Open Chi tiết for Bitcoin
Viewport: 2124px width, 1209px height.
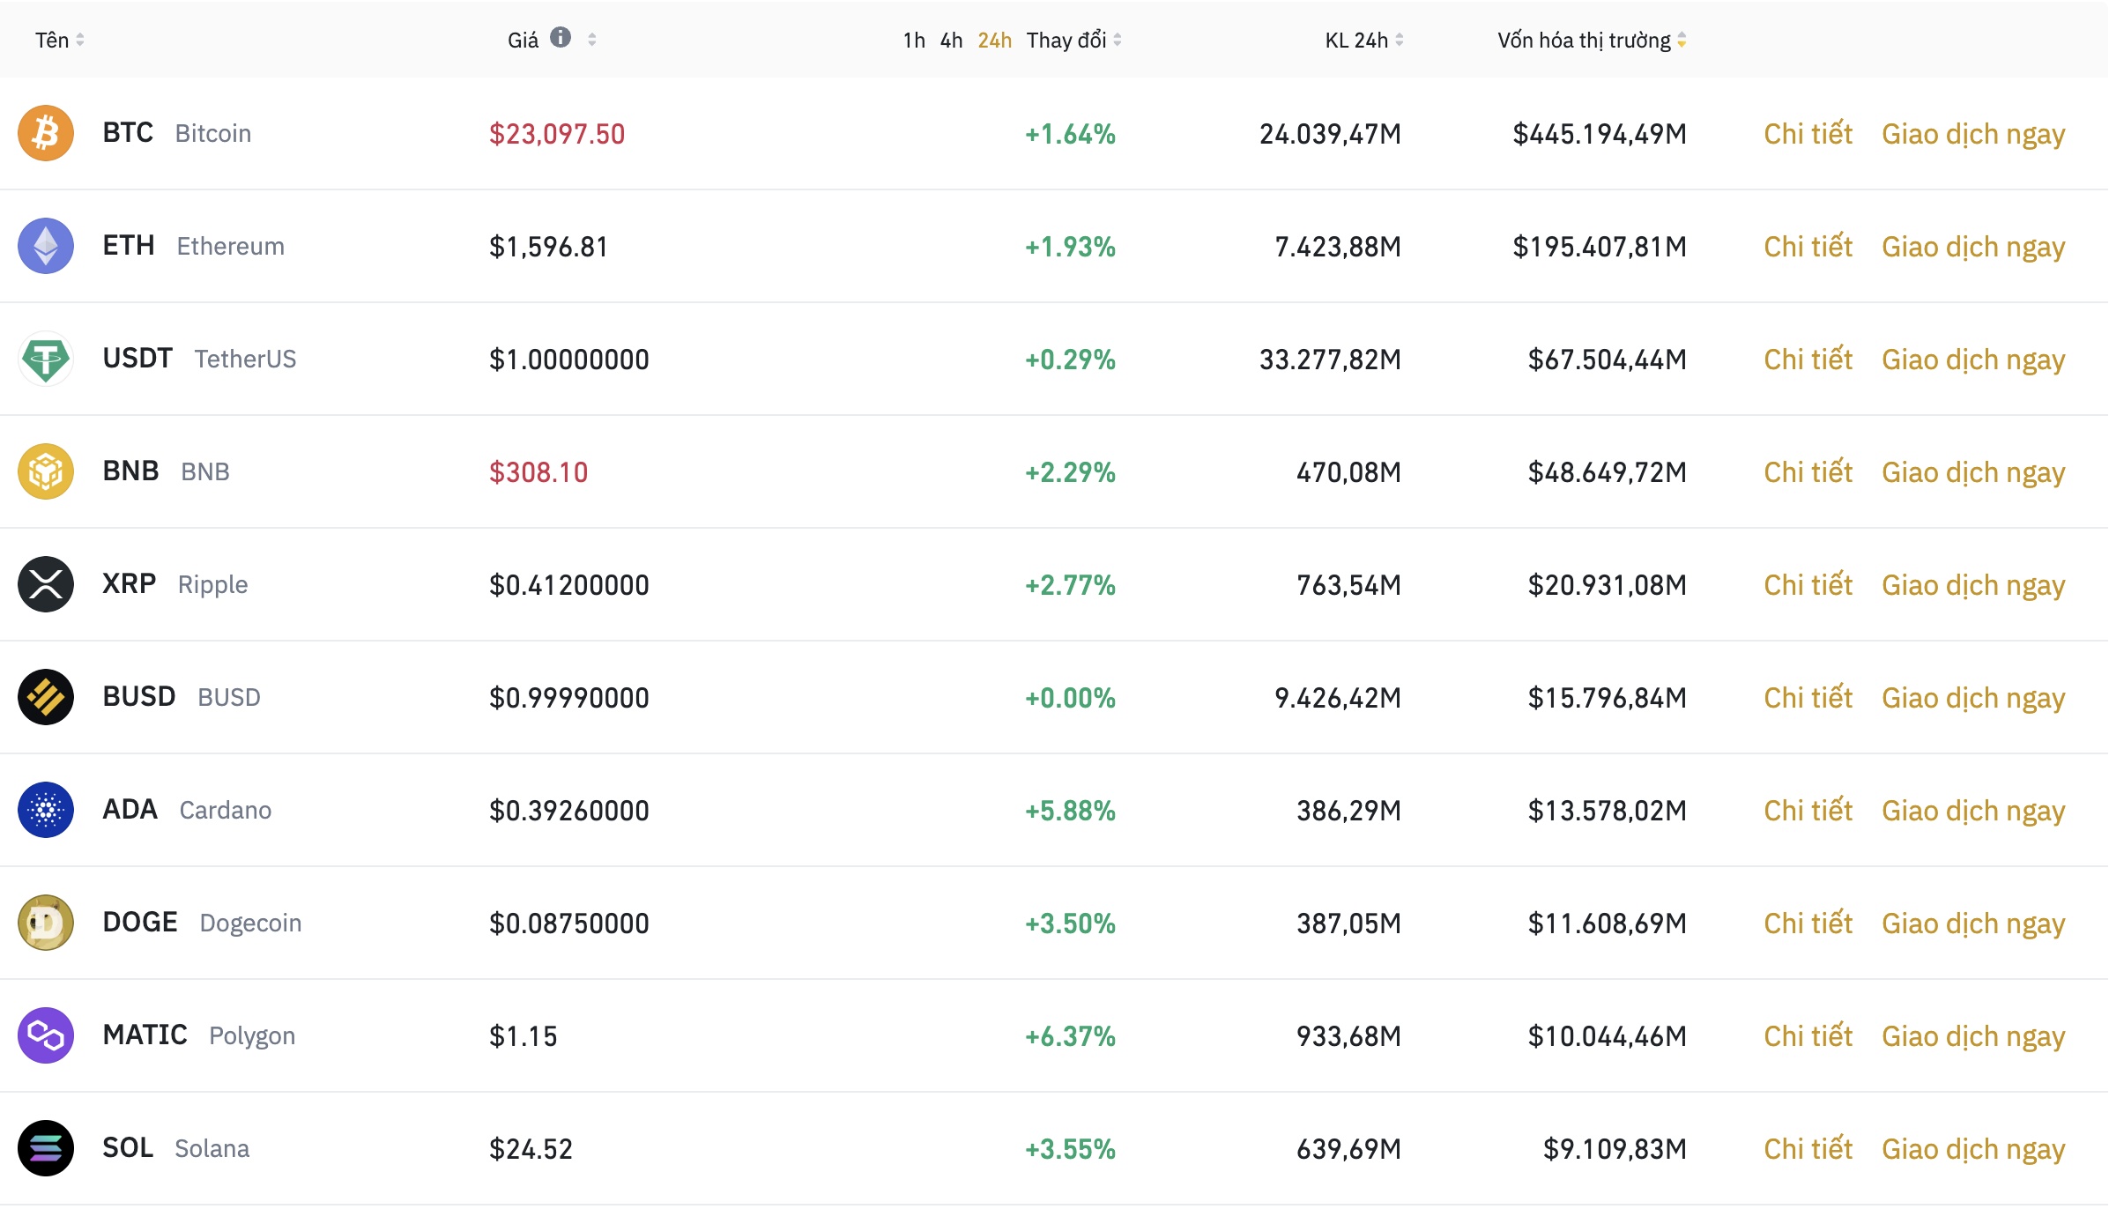1808,134
